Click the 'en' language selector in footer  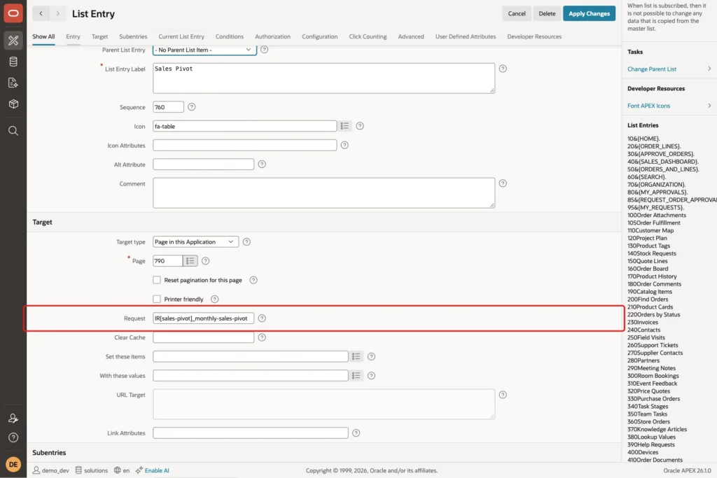coord(122,470)
